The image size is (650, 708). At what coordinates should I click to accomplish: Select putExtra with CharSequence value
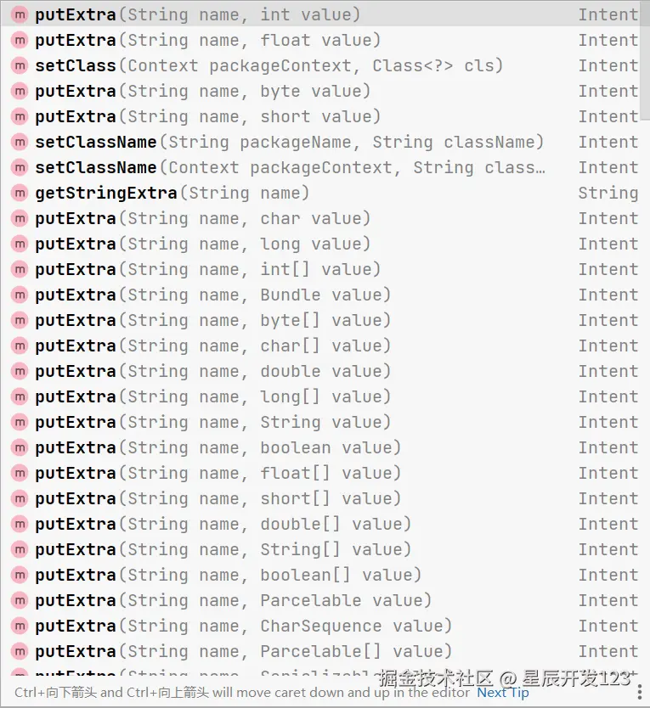243,626
